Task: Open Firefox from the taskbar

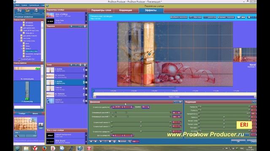Action: (44, 148)
